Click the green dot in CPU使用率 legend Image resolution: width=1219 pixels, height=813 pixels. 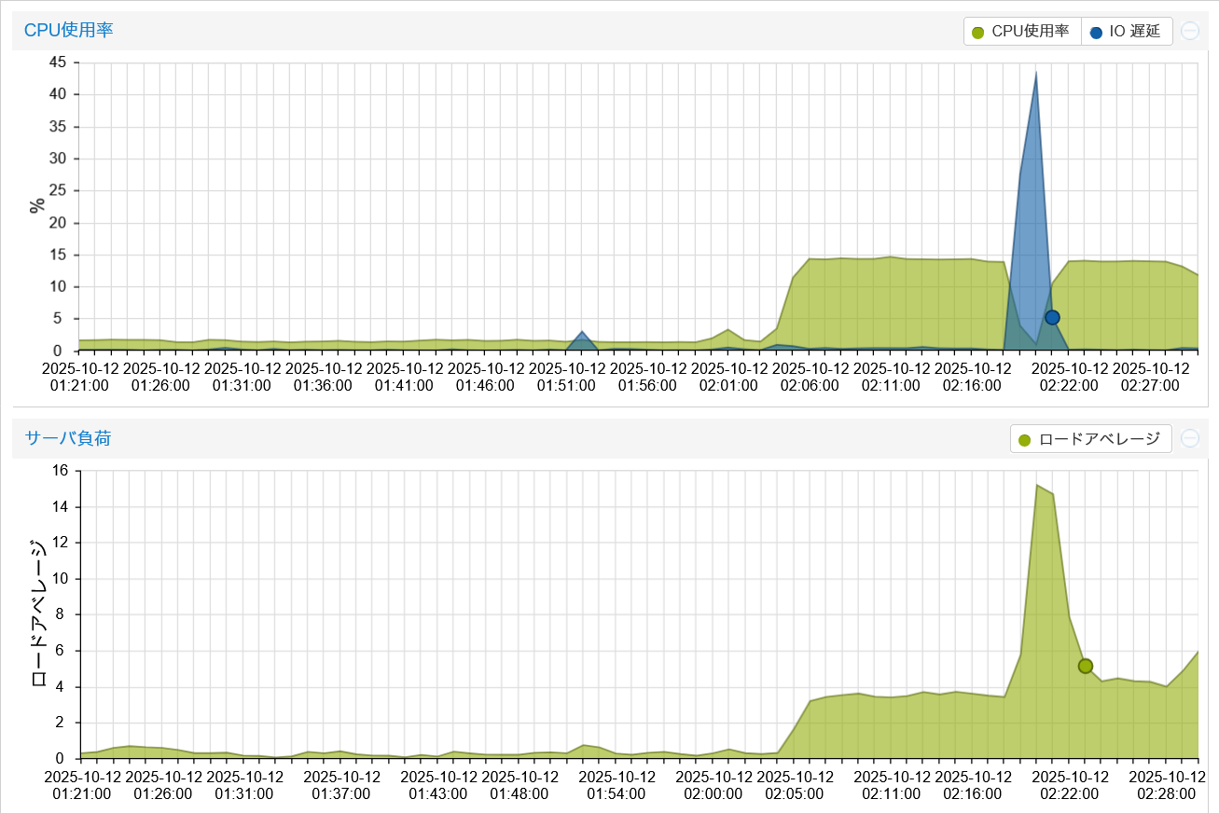[x=977, y=32]
